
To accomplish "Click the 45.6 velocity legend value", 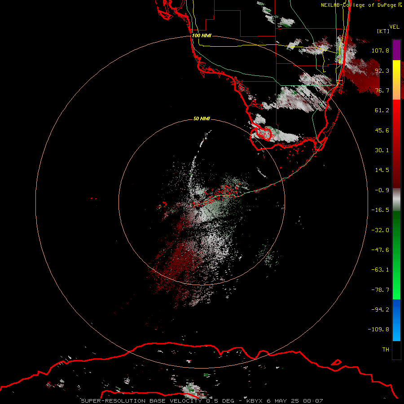I will click(x=382, y=130).
